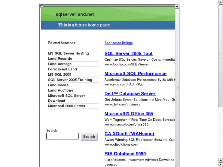Open the MS SQL 2005 related search

click(x=60, y=74)
